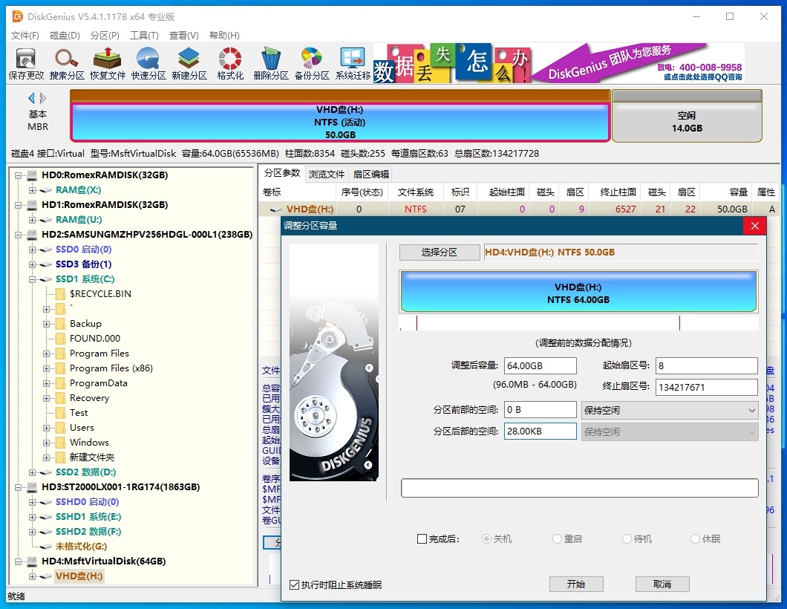Collapse the SSD1 系统(C:) partition node
787x609 pixels.
click(32, 280)
